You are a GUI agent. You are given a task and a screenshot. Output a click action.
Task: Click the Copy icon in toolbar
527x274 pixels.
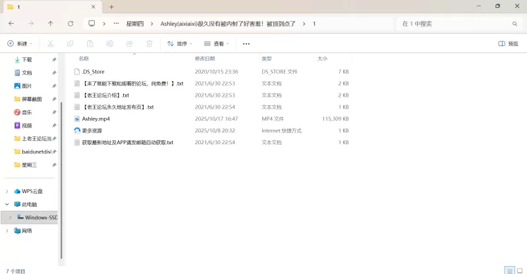click(x=70, y=43)
